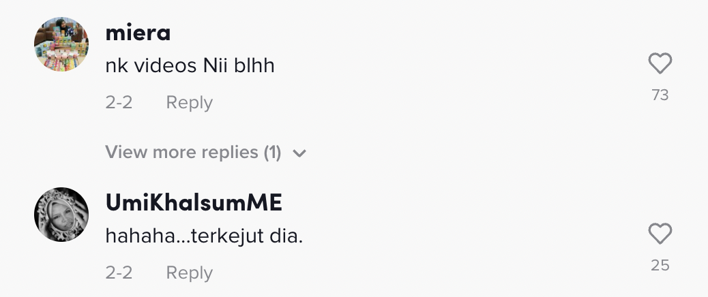
Task: Open miera's profile picture
Action: 61,44
